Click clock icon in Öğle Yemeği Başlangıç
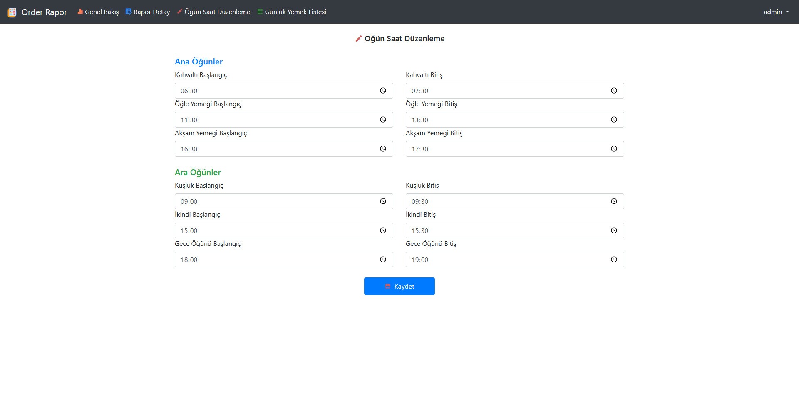This screenshot has width=799, height=396. click(383, 120)
